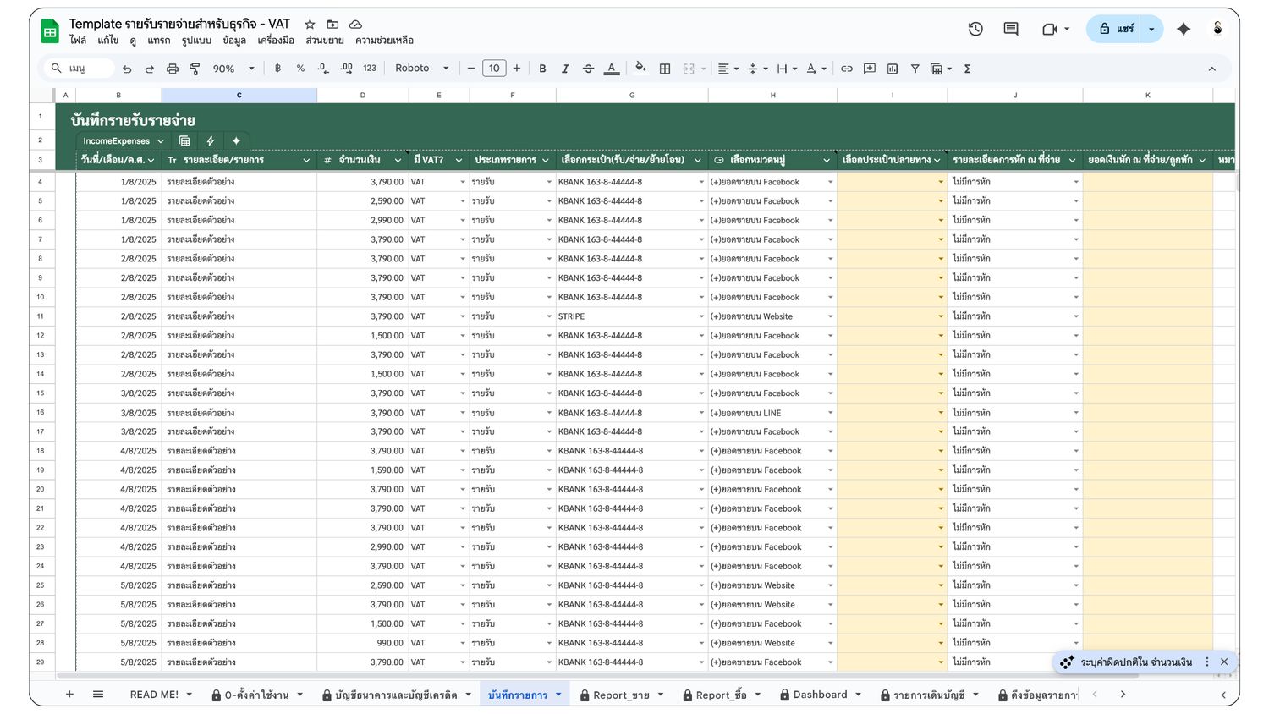The image size is (1269, 714).
Task: Open the Gemini sparkle icon at top right
Action: point(1184,29)
